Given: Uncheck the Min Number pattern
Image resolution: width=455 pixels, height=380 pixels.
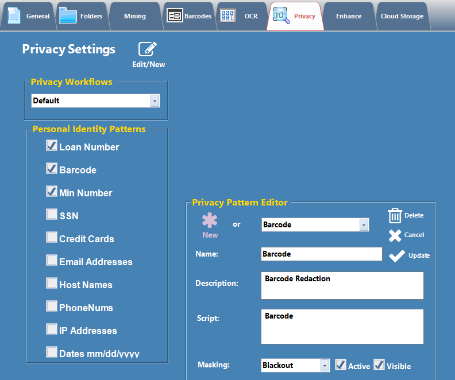Looking at the screenshot, I should [x=52, y=191].
